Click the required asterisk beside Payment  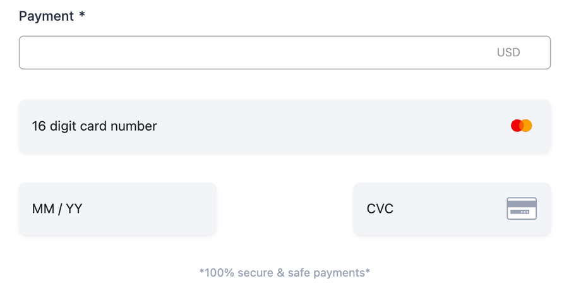click(x=82, y=16)
